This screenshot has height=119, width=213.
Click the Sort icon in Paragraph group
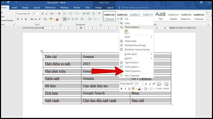(94, 13)
